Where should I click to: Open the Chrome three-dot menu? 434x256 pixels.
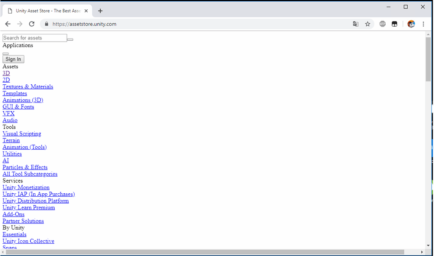coord(423,24)
